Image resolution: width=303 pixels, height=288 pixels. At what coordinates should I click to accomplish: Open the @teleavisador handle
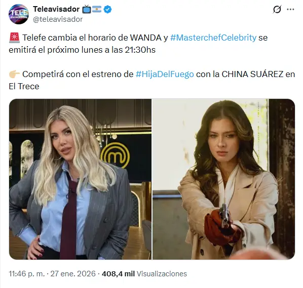coord(58,19)
